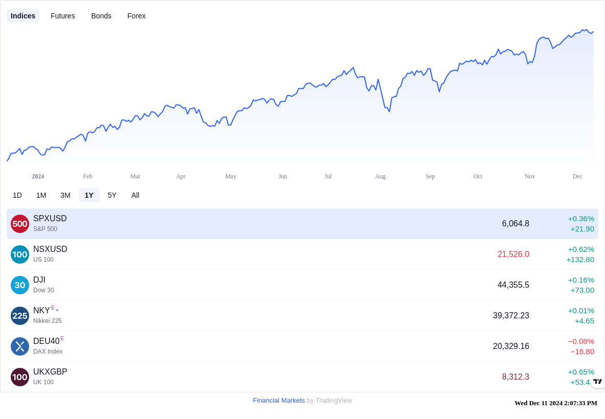Select the NSXUSD US 100 row
This screenshot has height=419, width=605.
[x=302, y=254]
